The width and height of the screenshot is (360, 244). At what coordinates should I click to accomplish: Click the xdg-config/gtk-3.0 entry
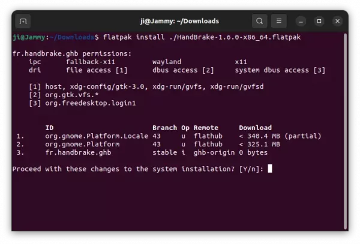point(107,87)
